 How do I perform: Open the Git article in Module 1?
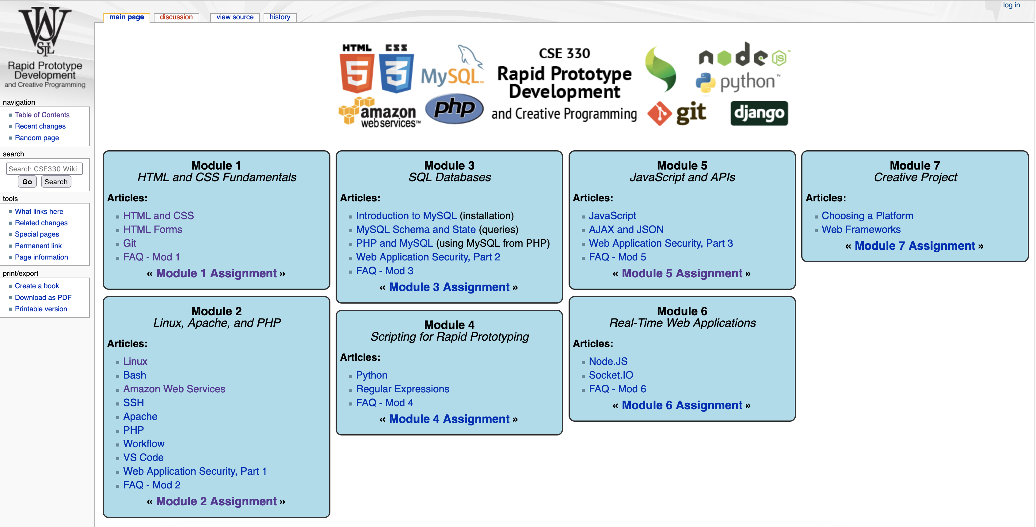pyautogui.click(x=129, y=243)
